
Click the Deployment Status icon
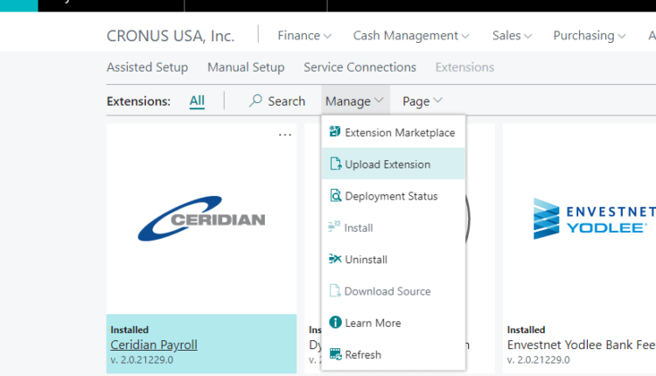(x=334, y=196)
